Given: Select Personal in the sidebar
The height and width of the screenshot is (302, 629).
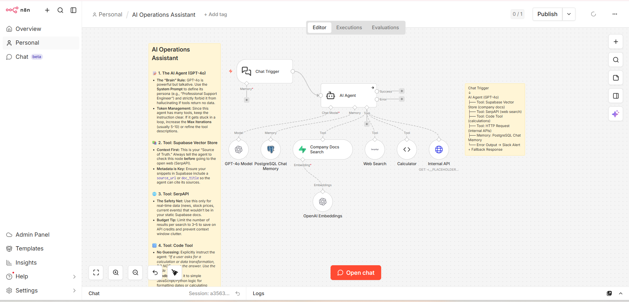Looking at the screenshot, I should 41,43.
